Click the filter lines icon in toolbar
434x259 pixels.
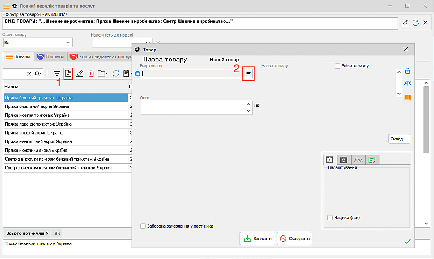[57, 73]
